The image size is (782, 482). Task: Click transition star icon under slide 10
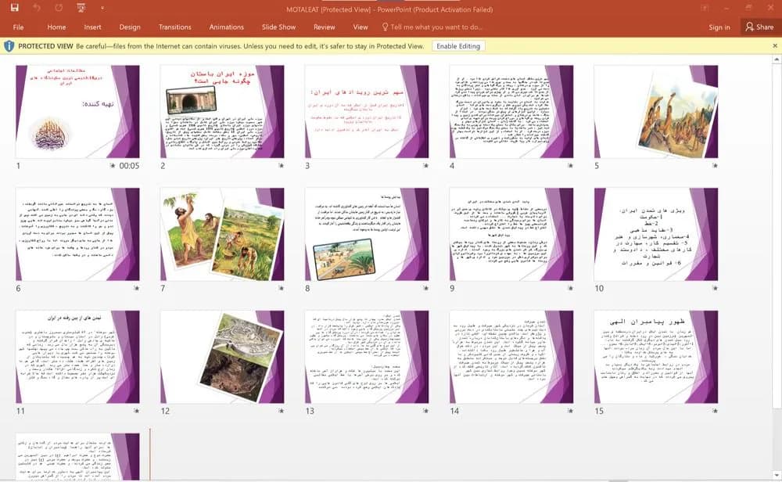tap(716, 289)
